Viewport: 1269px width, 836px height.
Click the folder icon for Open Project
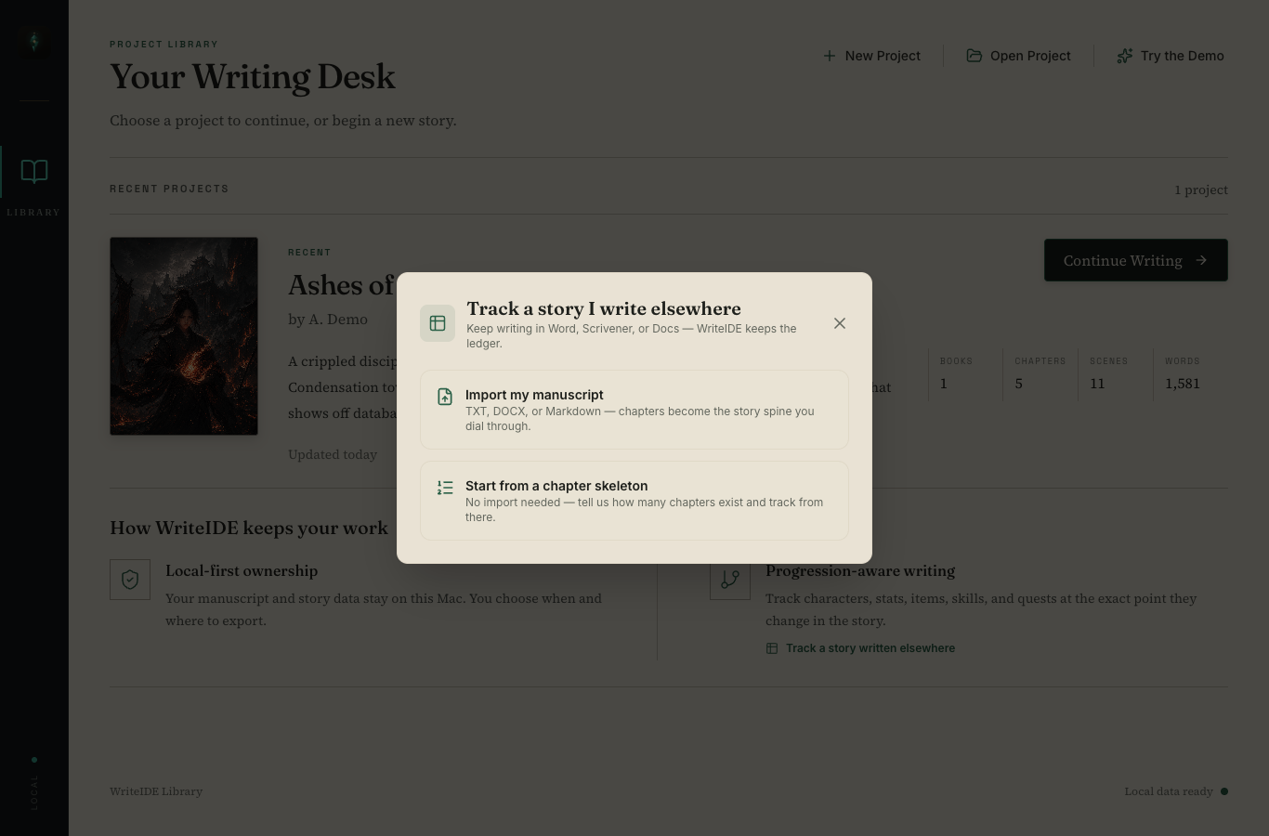pyautogui.click(x=974, y=56)
